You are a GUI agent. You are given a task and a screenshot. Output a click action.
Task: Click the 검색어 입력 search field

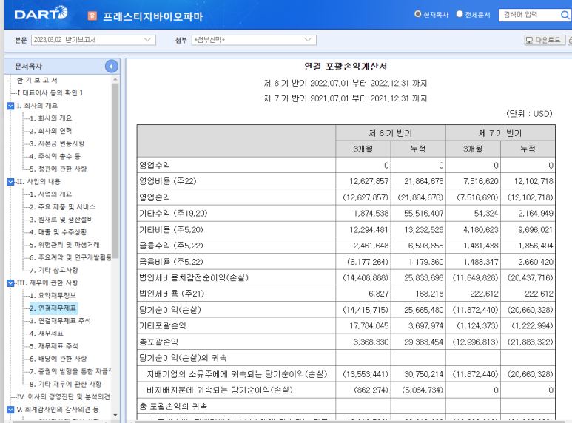tap(529, 15)
